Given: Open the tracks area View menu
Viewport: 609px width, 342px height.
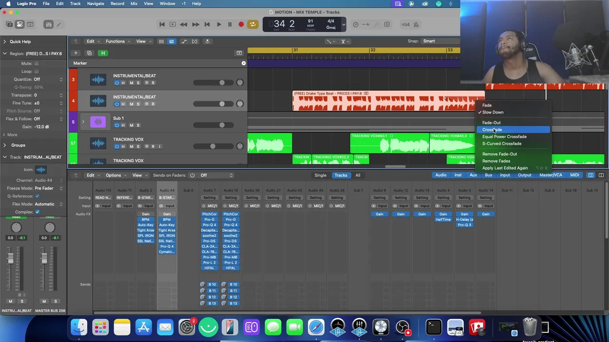Looking at the screenshot, I should pyautogui.click(x=143, y=41).
